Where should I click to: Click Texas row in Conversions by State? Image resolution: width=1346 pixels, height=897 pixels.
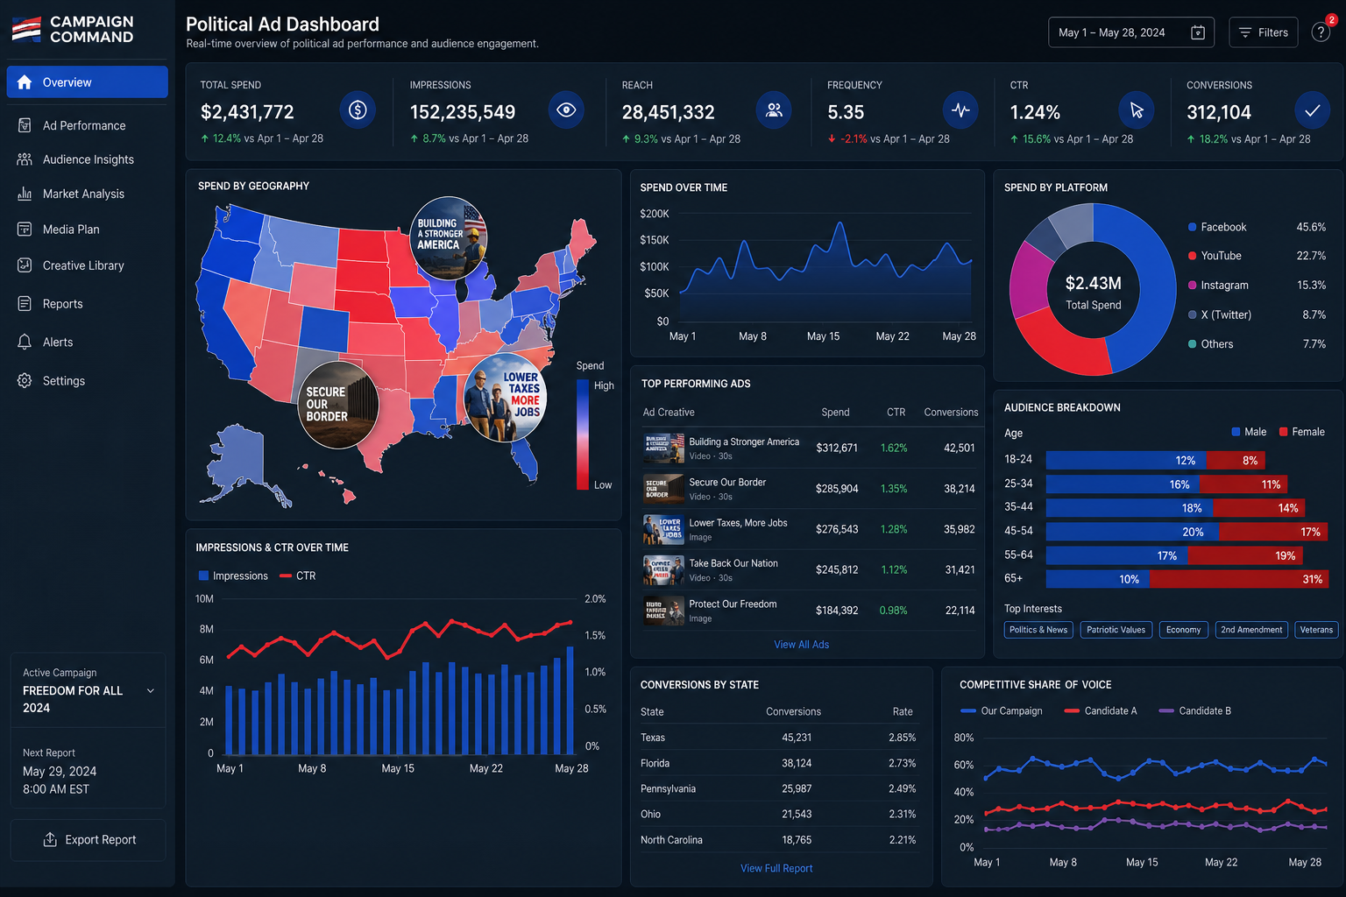778,738
